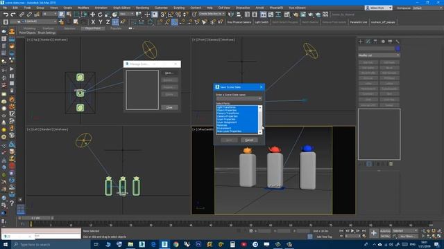Screen dimensions: 444x249
Task: Open Edit Named Selection Sets icon
Action: click(x=194, y=15)
